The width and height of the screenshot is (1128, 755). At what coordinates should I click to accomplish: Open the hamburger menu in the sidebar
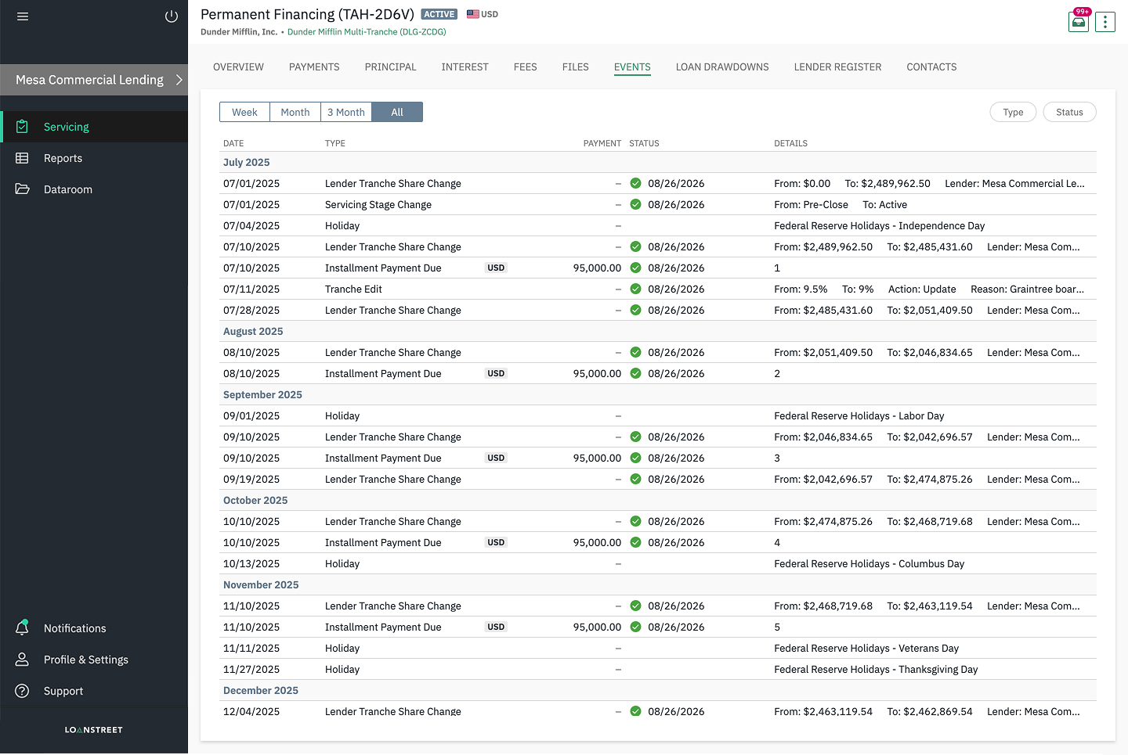(23, 16)
